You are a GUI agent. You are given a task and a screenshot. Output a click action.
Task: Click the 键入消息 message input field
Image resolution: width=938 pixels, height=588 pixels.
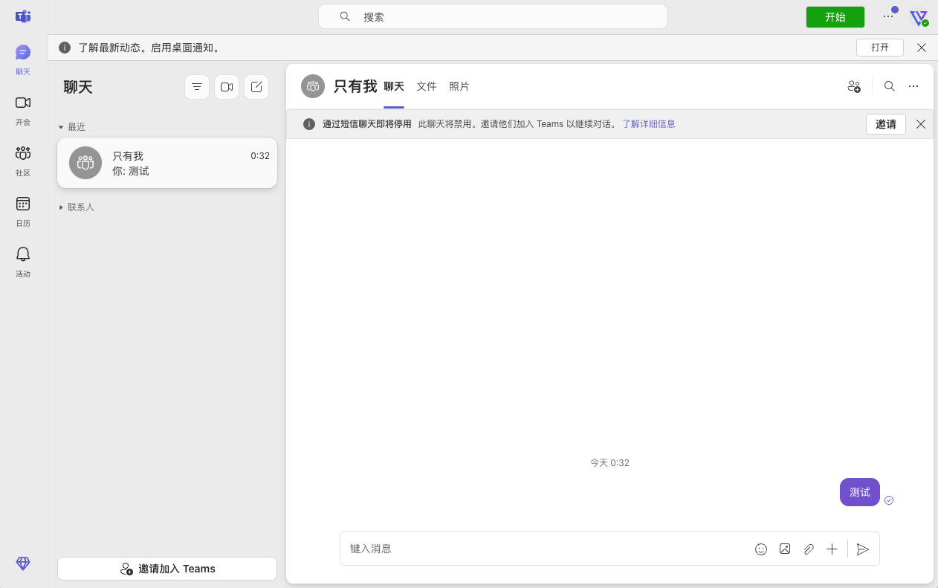[x=543, y=549]
